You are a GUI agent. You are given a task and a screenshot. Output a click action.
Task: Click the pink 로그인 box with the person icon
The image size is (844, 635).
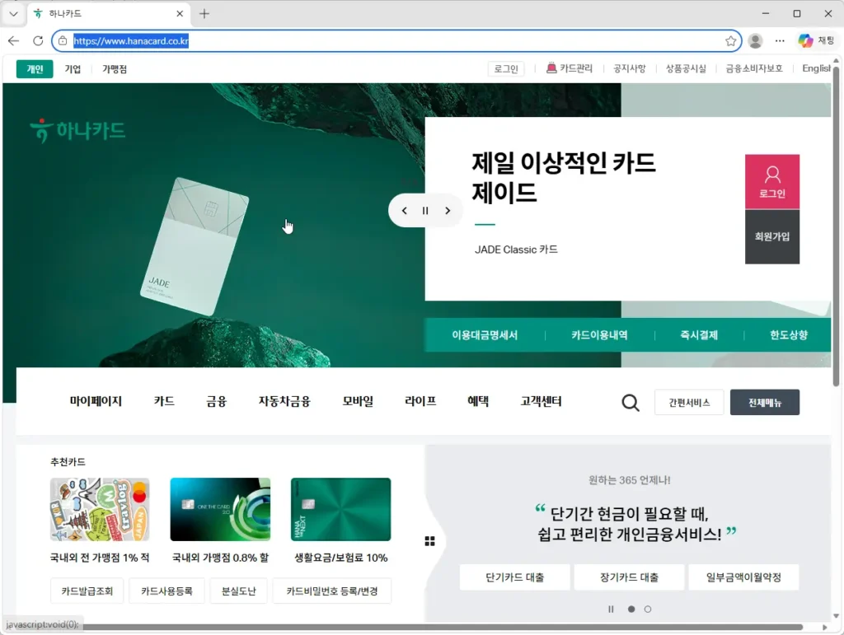tap(771, 182)
